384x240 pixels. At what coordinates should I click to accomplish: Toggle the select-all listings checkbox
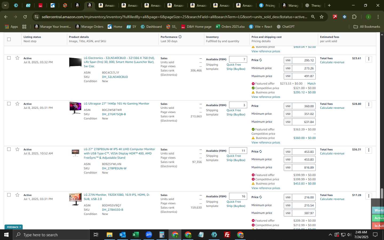pyautogui.click(x=9, y=39)
